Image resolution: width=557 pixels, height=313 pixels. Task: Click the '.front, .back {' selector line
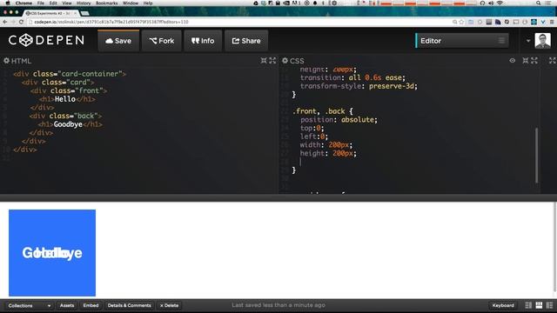[323, 111]
